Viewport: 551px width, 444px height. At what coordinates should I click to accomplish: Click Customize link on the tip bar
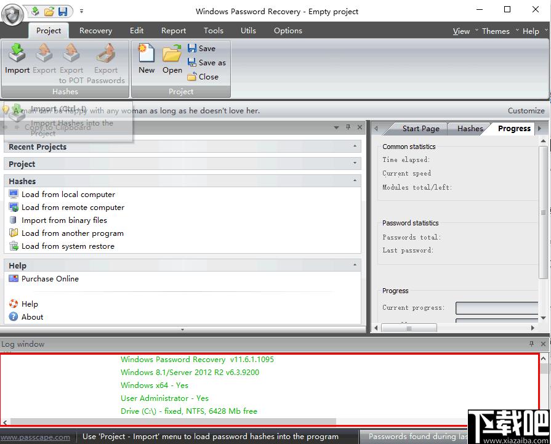tap(526, 111)
